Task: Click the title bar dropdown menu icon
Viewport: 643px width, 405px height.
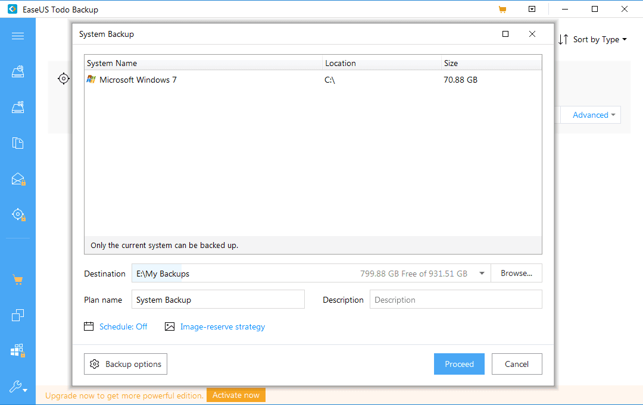Action: (532, 10)
